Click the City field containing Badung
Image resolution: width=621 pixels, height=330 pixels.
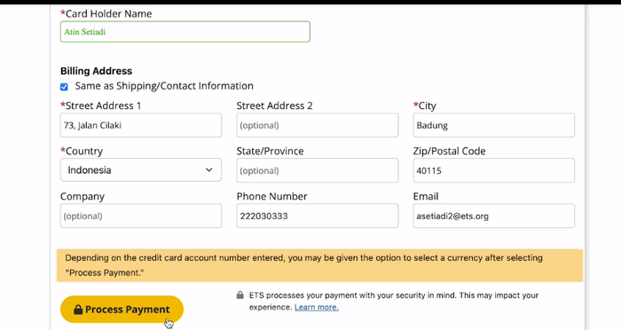[494, 125]
